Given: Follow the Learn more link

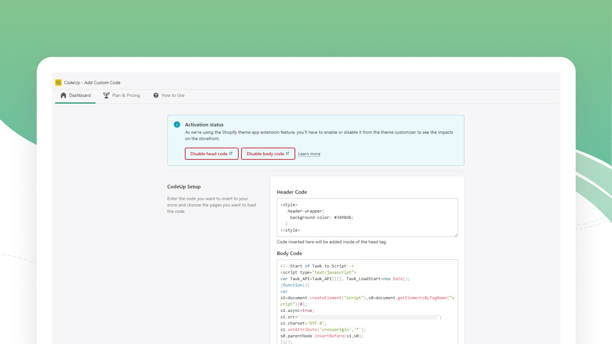Looking at the screenshot, I should (309, 154).
